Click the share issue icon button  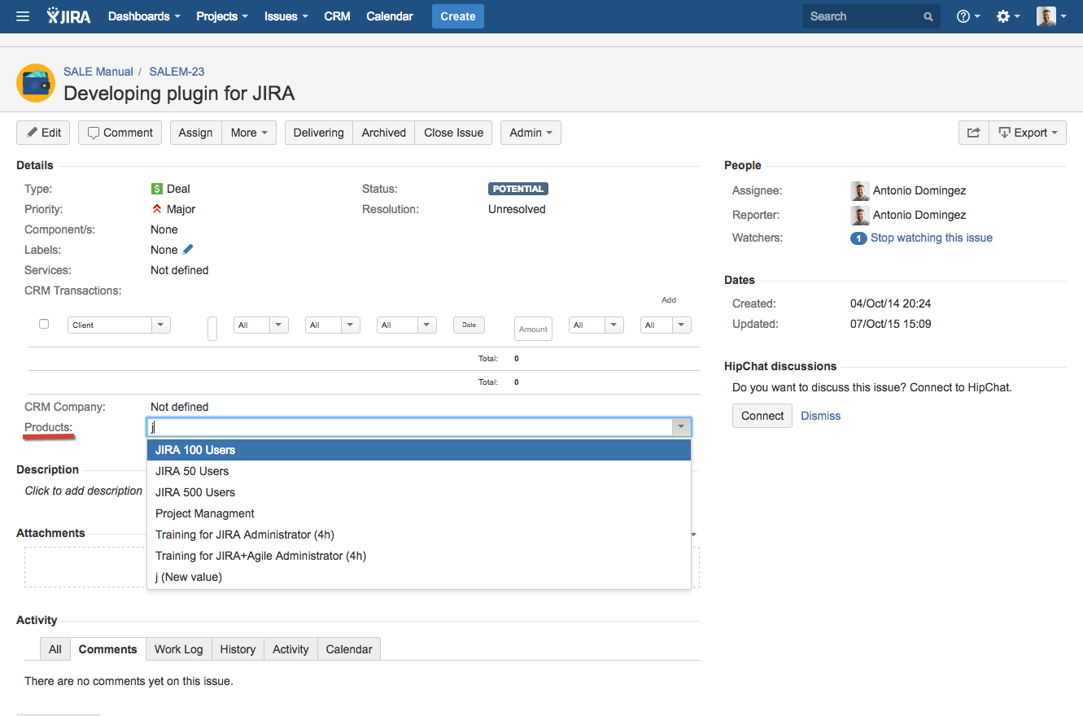pos(973,133)
